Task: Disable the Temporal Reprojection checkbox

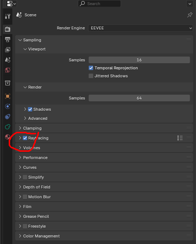Action: pos(91,68)
